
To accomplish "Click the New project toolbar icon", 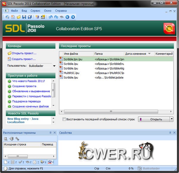I will tap(13, 17).
